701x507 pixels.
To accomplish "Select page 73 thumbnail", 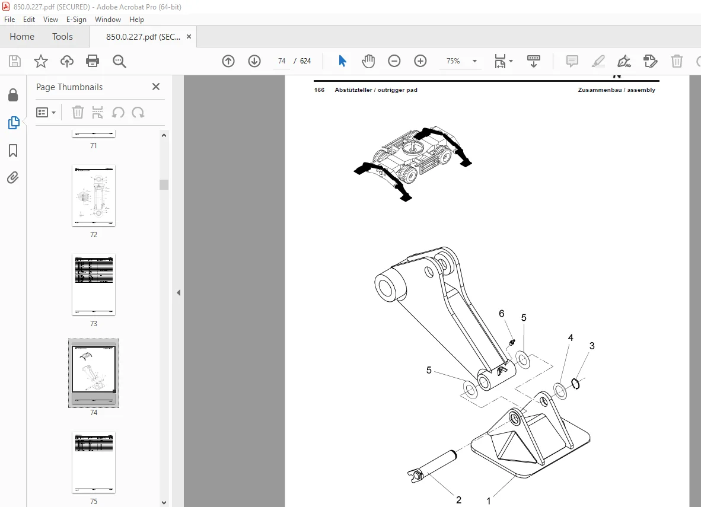I will [x=94, y=285].
